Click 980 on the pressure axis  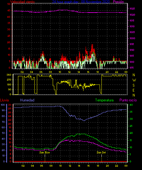(132, 62)
